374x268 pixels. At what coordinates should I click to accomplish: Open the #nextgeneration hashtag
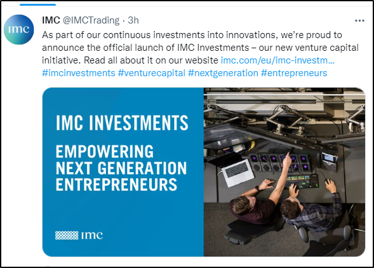pyautogui.click(x=223, y=73)
